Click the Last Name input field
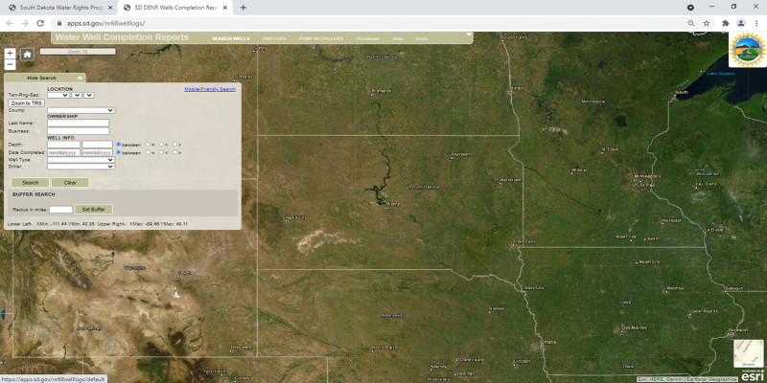This screenshot has height=383, width=767. (x=78, y=124)
